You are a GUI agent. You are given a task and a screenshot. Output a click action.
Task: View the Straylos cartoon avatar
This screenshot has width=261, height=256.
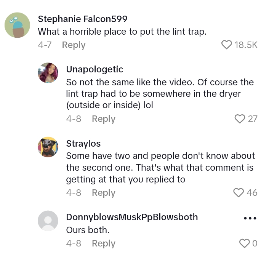click(48, 147)
